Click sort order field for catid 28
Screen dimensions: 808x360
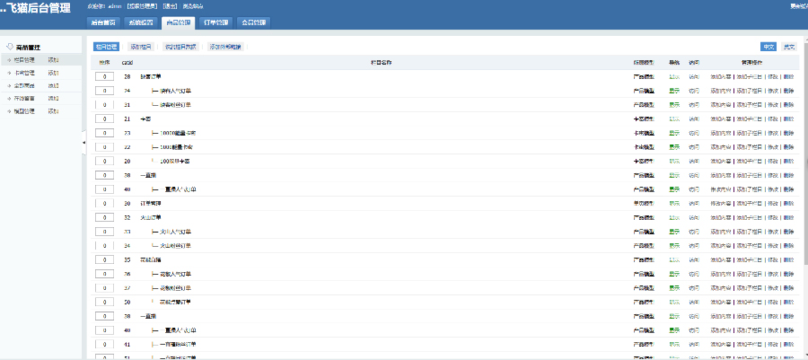pos(103,76)
